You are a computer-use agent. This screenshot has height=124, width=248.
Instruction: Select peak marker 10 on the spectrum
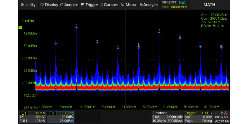(221, 47)
